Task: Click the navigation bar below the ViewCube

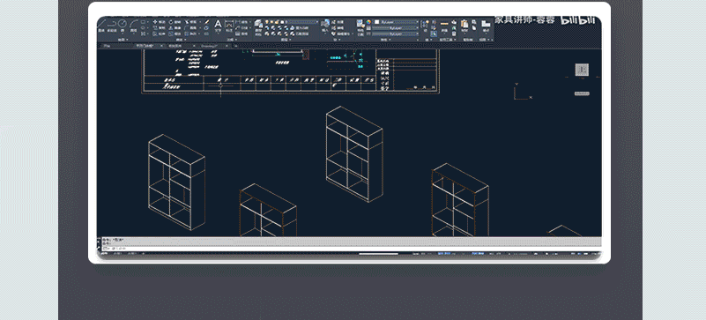Action: 582,93
